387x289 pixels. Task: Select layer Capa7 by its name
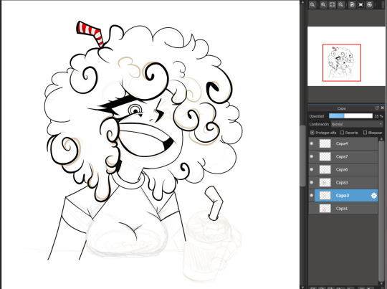coord(342,156)
